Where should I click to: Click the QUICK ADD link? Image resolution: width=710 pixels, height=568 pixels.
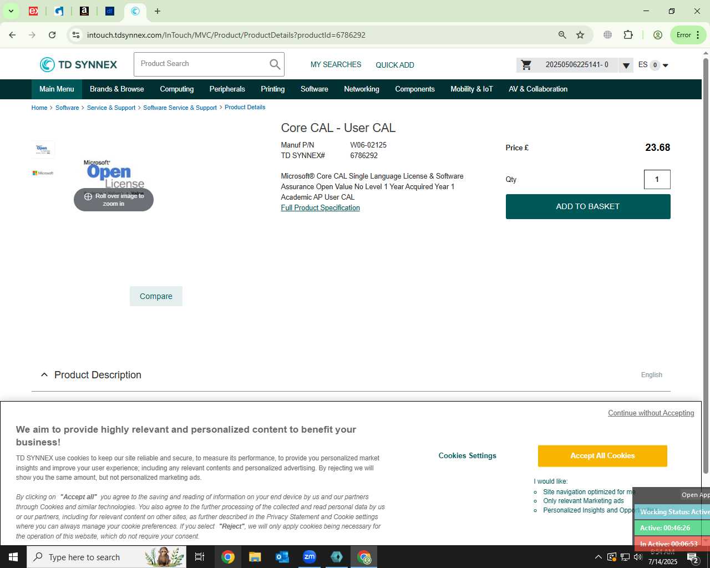[x=395, y=65]
